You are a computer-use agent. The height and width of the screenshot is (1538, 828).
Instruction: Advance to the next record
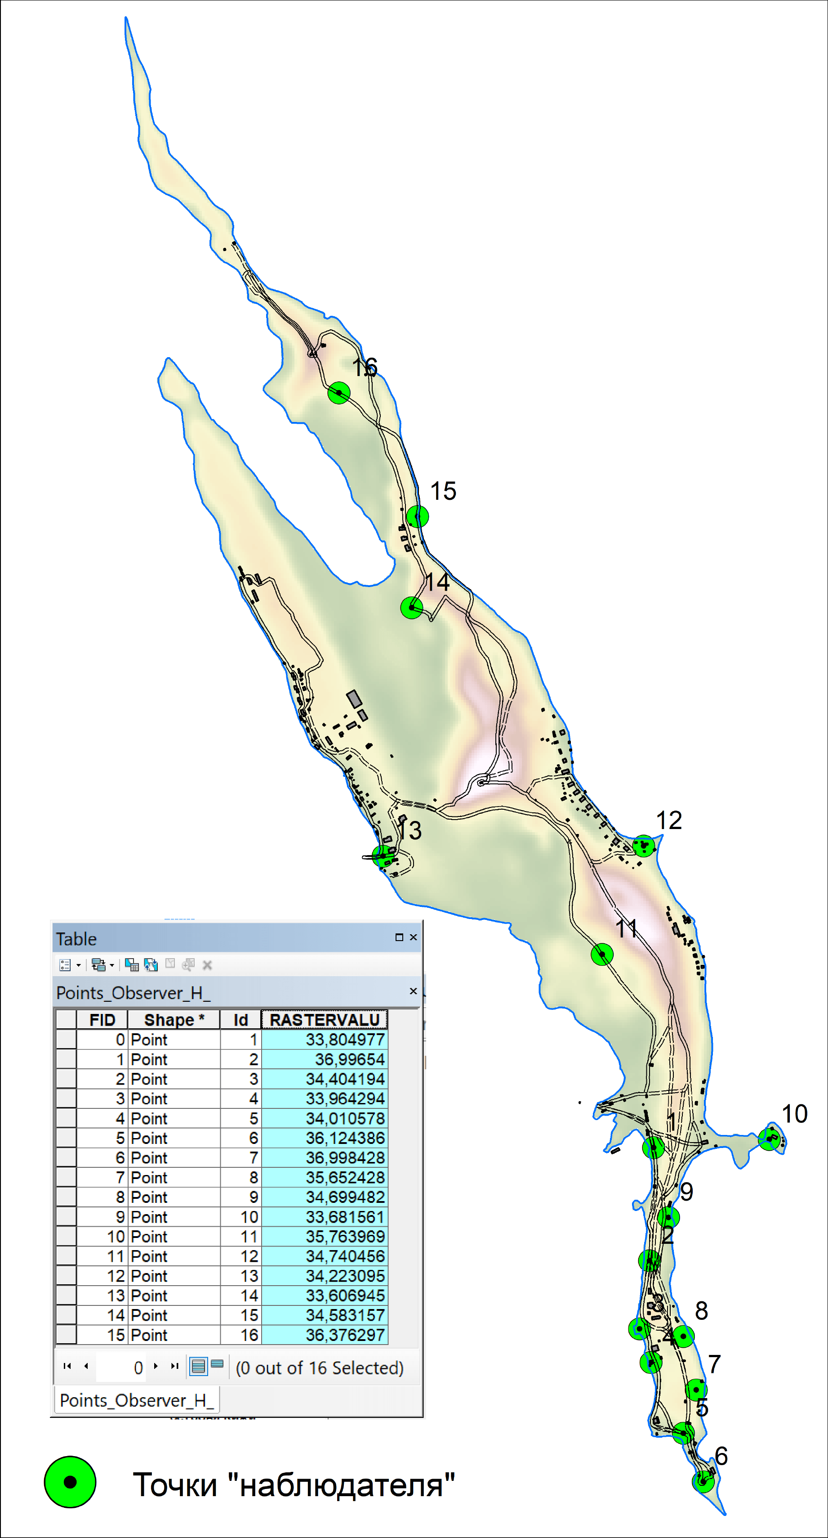tap(156, 1366)
